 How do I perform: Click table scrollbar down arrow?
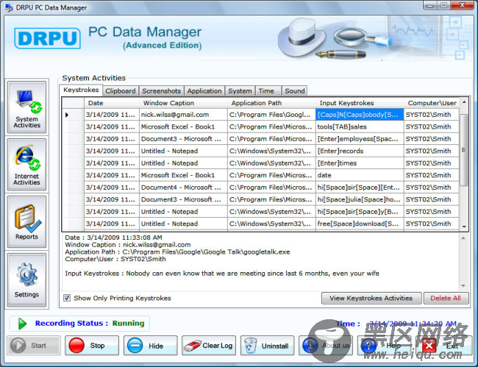pyautogui.click(x=464, y=227)
